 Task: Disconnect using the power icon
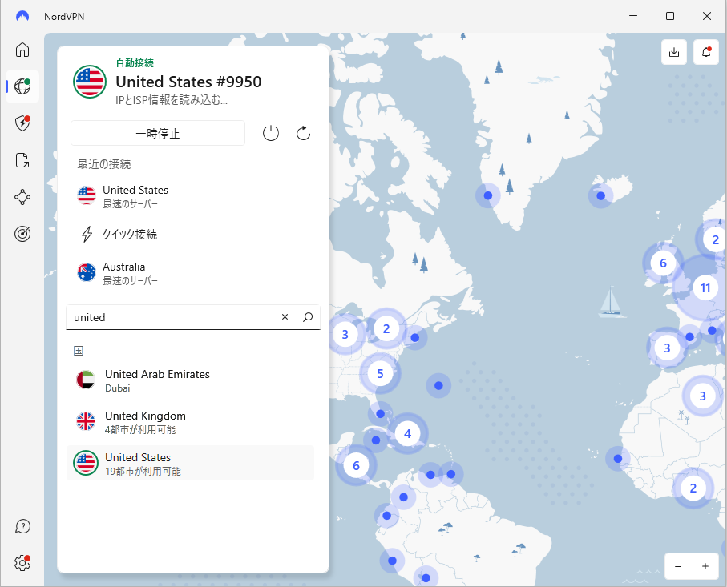coord(271,134)
